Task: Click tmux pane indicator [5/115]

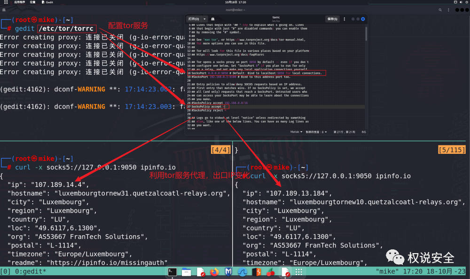Action: pos(452,150)
